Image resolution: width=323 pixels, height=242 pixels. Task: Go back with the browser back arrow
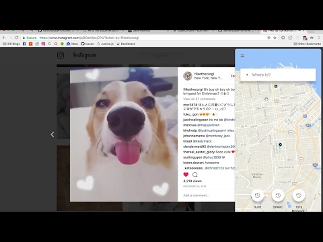pos(4,38)
